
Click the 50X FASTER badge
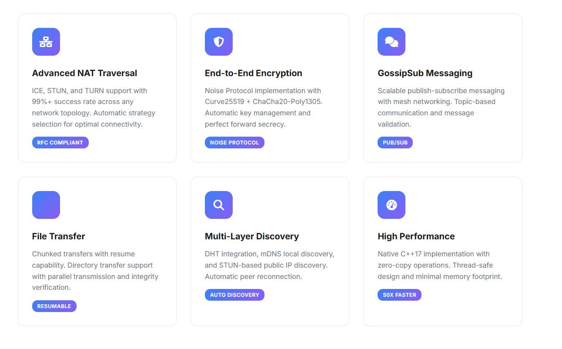pyautogui.click(x=399, y=295)
